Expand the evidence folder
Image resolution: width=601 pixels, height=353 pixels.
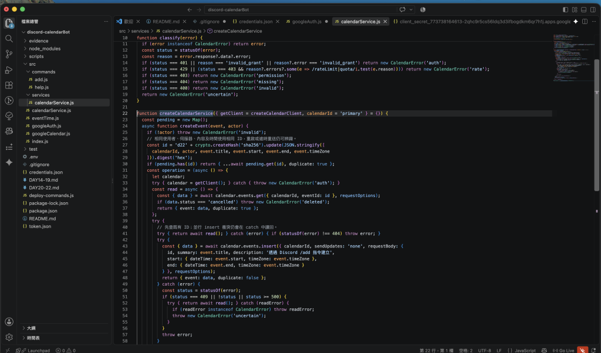(65, 40)
